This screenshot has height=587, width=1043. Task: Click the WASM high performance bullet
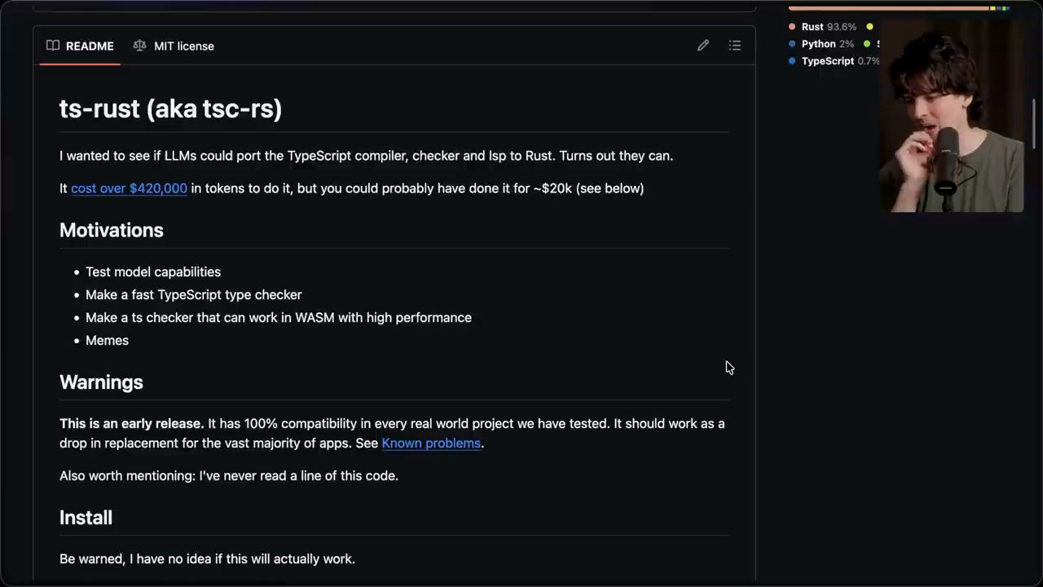[x=279, y=318]
